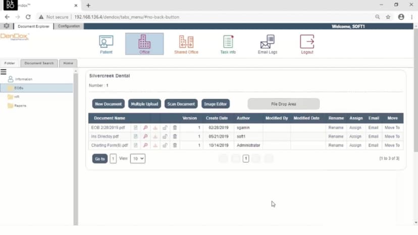The image size is (418, 235).
Task: Open the browser three-dot menu
Action: (x=412, y=17)
